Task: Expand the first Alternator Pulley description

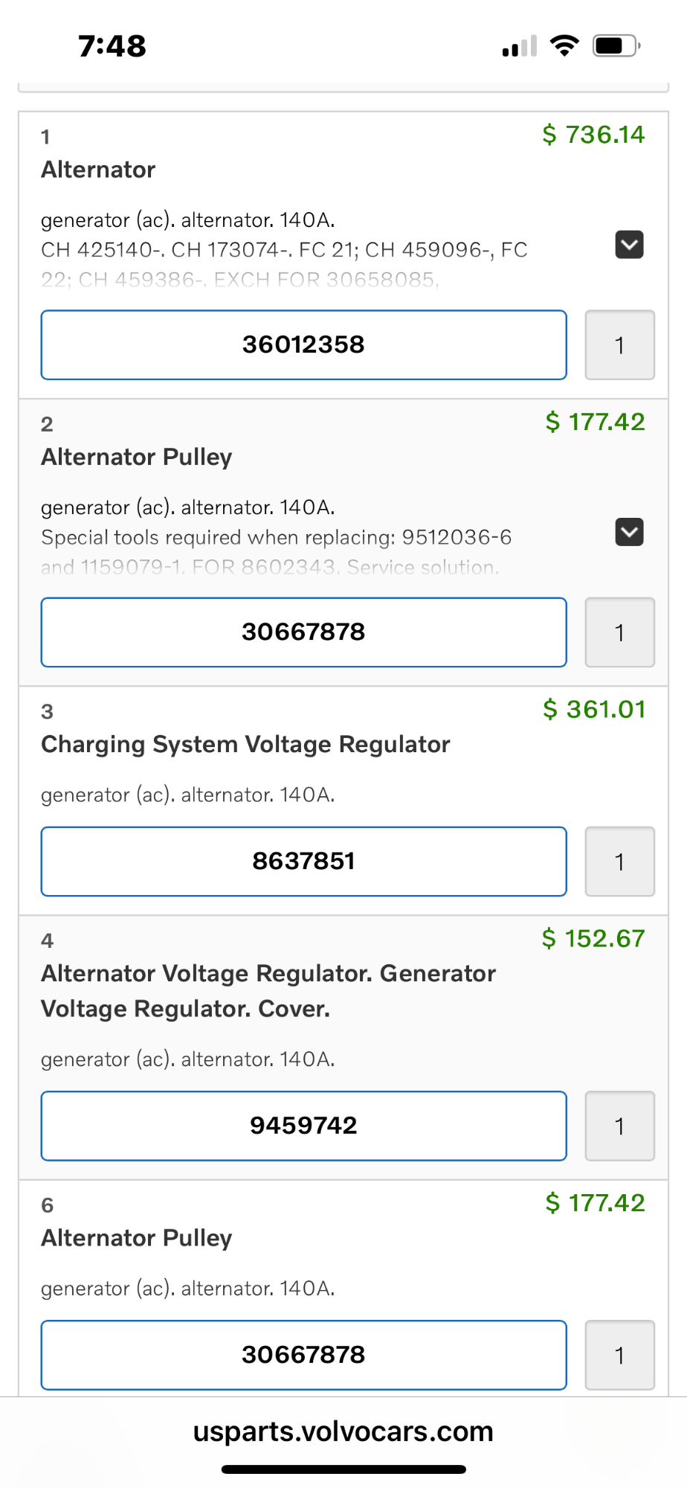Action: tap(629, 532)
